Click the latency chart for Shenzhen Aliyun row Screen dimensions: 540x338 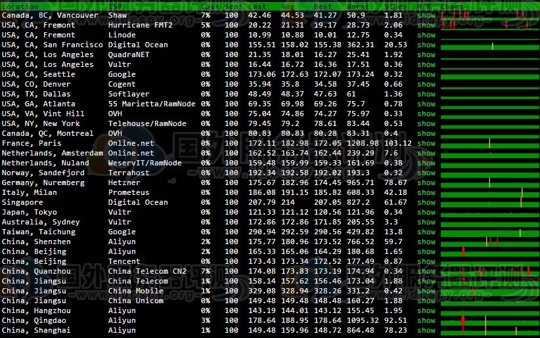[490, 243]
